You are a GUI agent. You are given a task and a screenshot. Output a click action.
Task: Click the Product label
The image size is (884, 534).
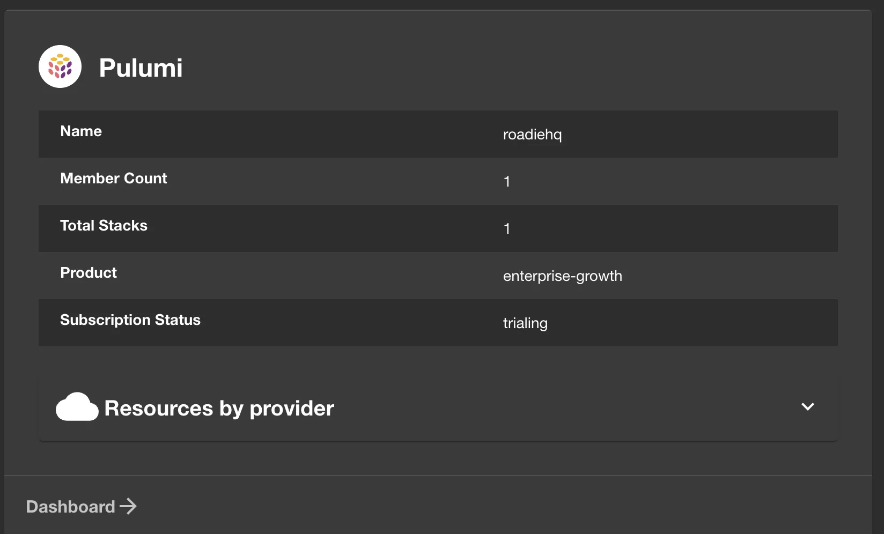tap(89, 273)
